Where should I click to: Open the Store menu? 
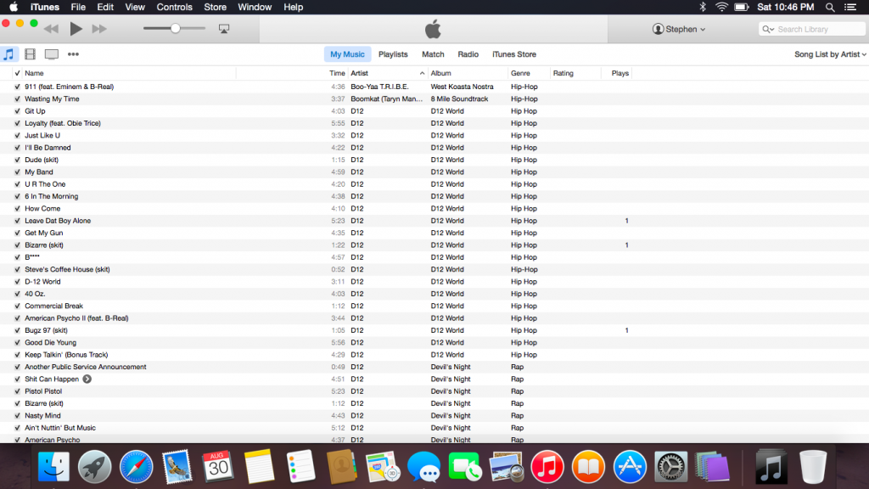[215, 7]
